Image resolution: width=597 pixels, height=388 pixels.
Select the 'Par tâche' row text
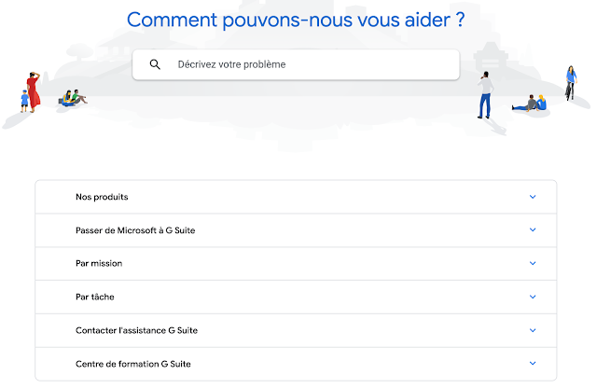pyautogui.click(x=94, y=297)
